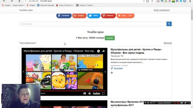The height and width of the screenshot is (108, 193).
Task: Open the playlist thumbnail with blue rabbit
Action: point(90,63)
